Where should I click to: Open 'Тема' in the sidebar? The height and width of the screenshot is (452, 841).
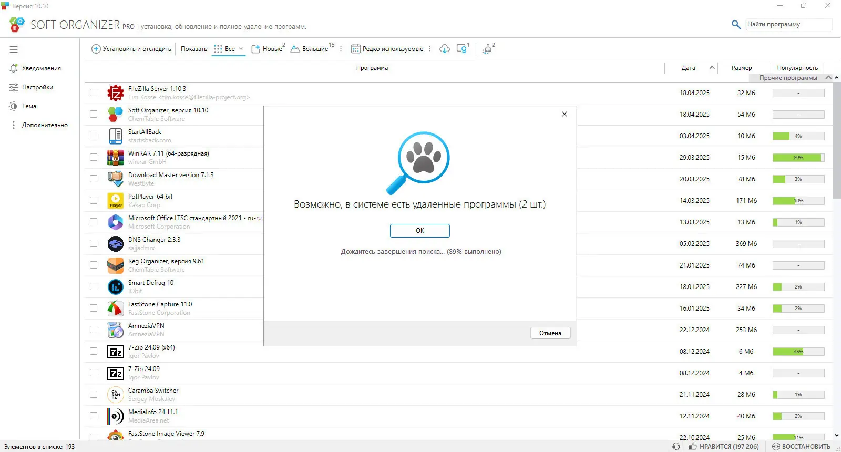pos(23,106)
